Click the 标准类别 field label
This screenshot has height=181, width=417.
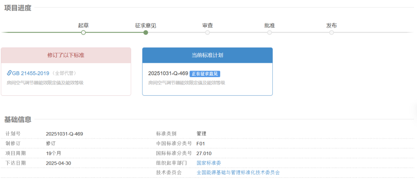click(x=166, y=134)
